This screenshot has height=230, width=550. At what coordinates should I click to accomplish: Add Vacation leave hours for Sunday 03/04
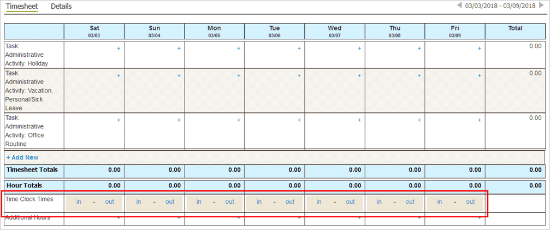(179, 76)
